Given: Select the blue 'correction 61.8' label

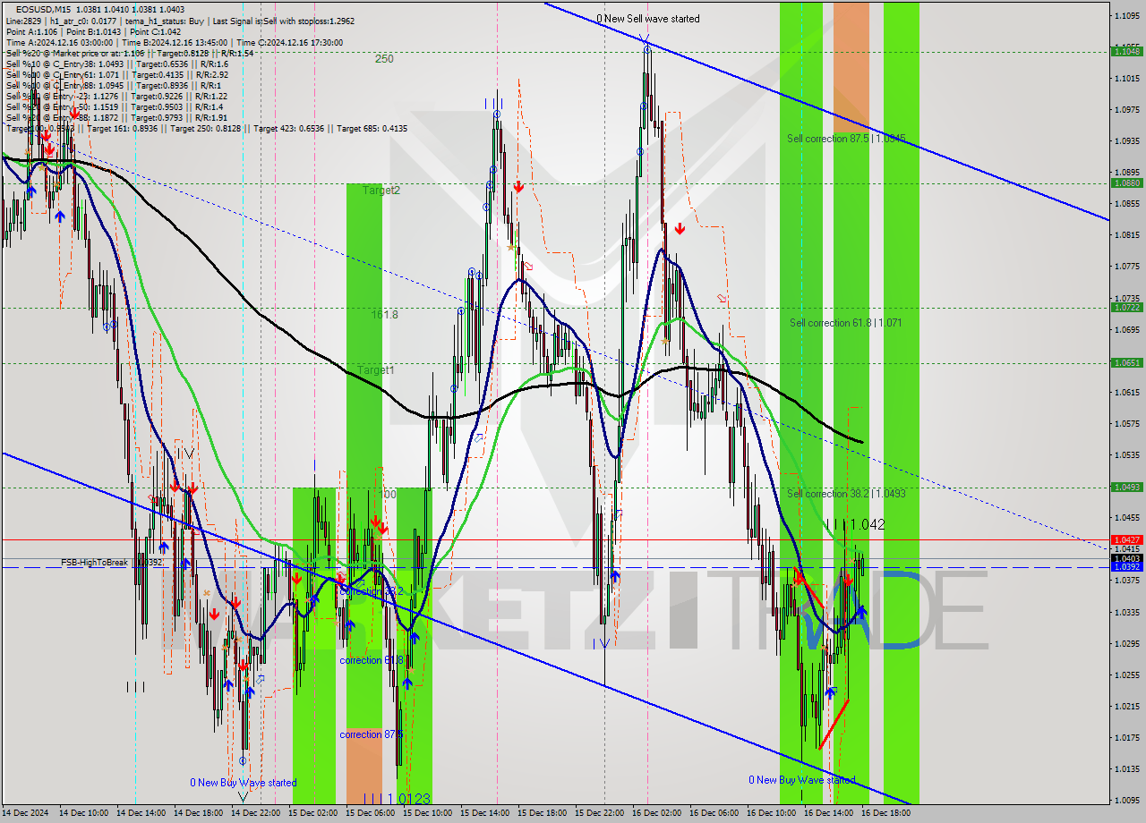Looking at the screenshot, I should [371, 660].
